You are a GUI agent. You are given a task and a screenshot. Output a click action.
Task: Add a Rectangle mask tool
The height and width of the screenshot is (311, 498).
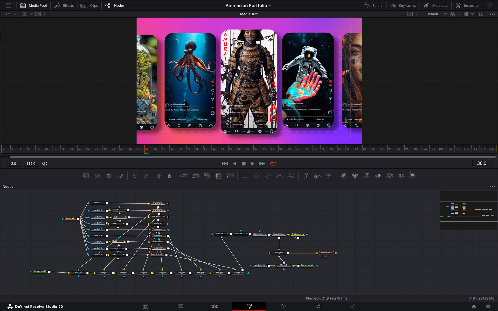click(x=245, y=176)
